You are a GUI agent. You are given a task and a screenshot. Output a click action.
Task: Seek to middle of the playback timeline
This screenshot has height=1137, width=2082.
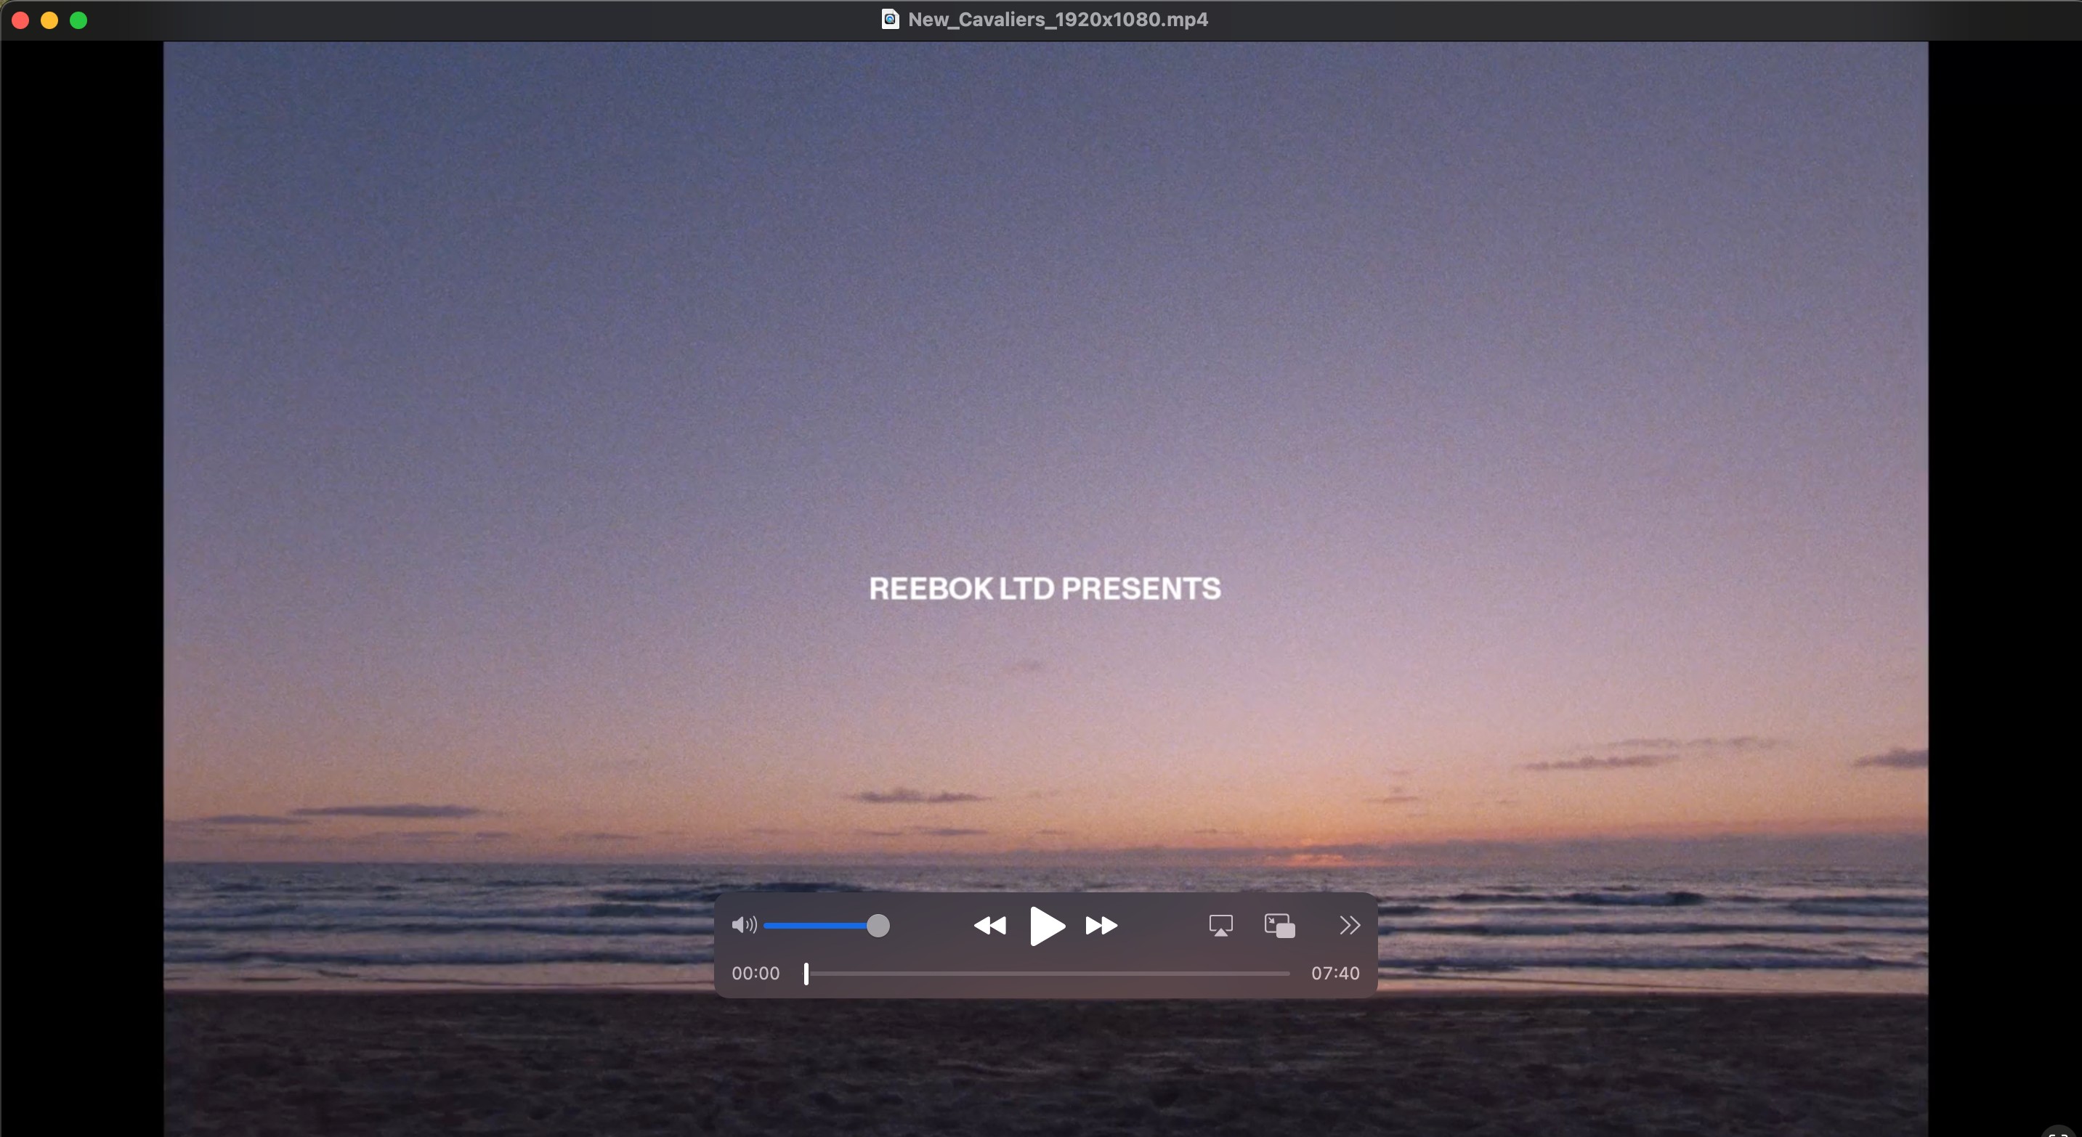[x=1048, y=974]
